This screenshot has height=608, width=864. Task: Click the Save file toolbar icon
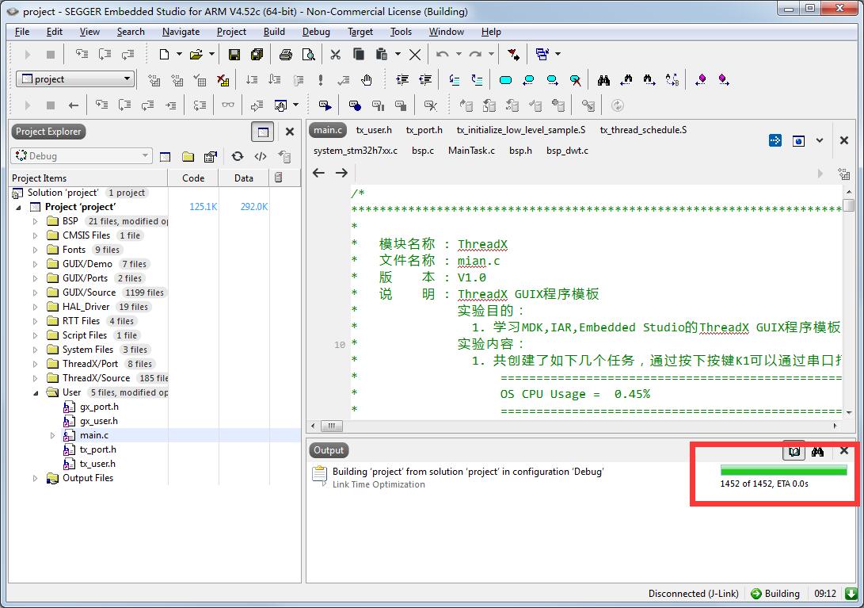(234, 54)
